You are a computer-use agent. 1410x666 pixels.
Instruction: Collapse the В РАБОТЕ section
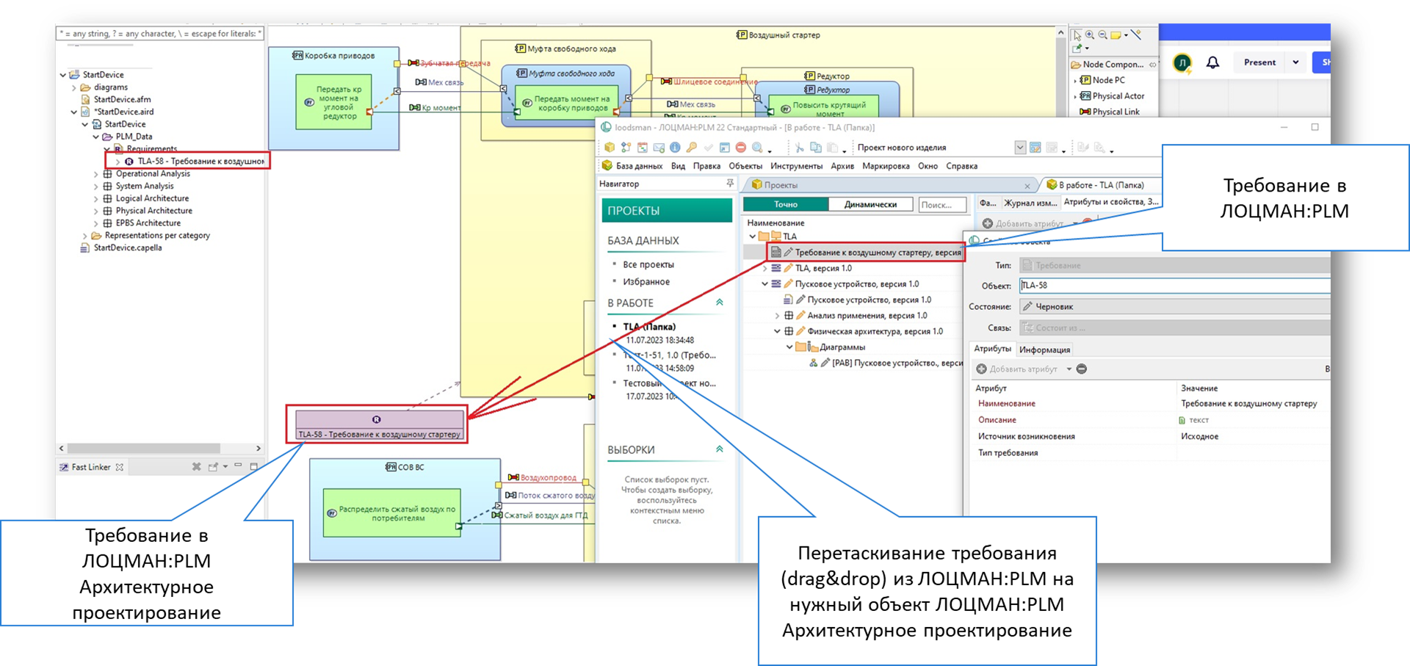click(720, 303)
